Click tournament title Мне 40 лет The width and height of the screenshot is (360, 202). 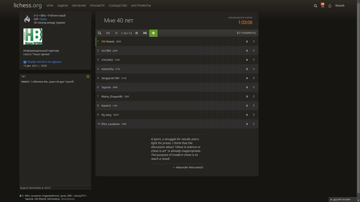tap(119, 20)
